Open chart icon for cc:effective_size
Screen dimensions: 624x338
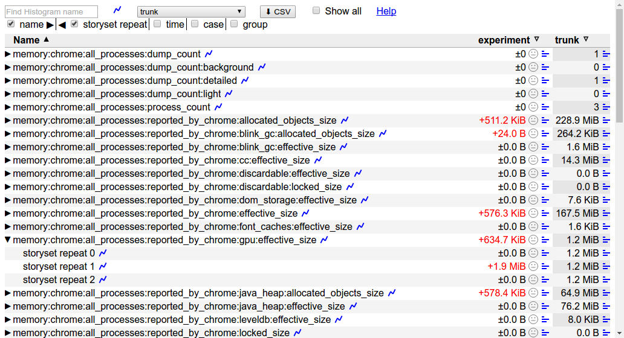click(318, 160)
